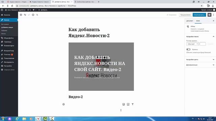Open browser downloads icon

pyautogui.click(x=213, y=6)
